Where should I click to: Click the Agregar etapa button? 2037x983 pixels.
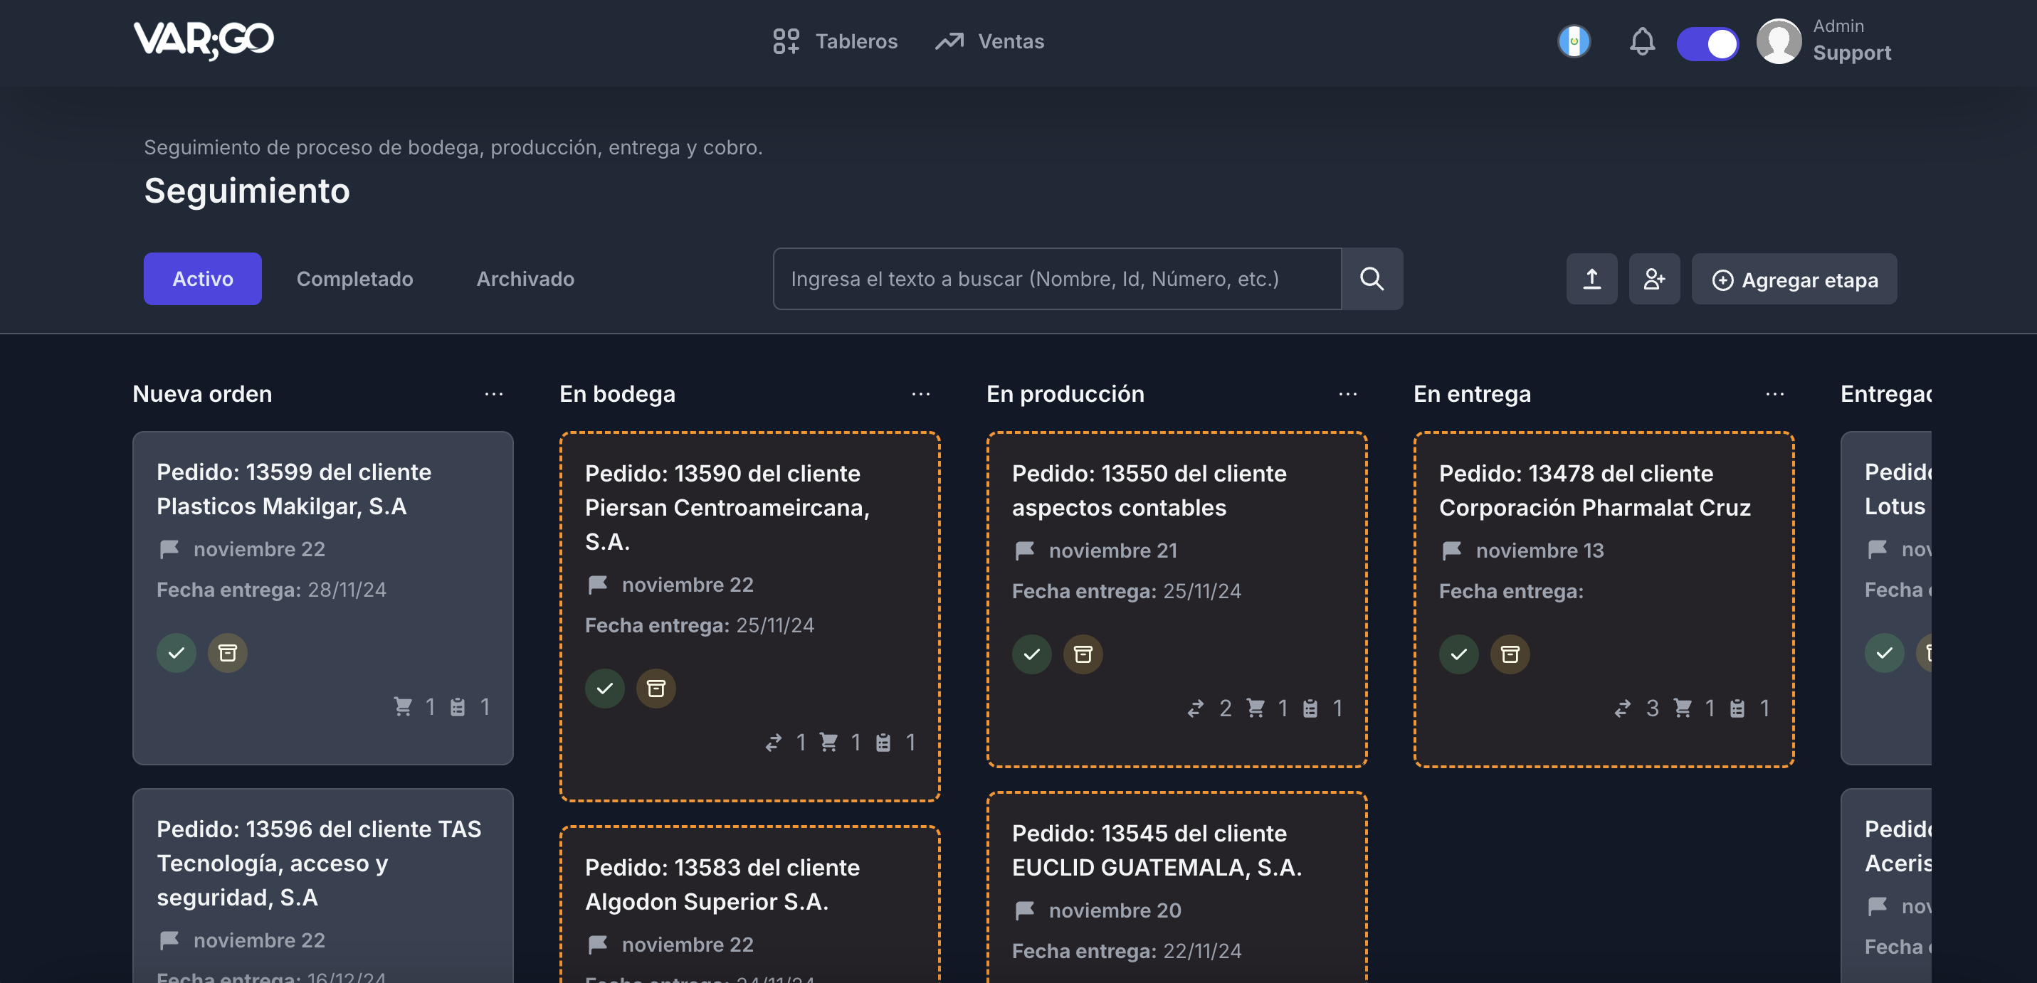pyautogui.click(x=1794, y=280)
